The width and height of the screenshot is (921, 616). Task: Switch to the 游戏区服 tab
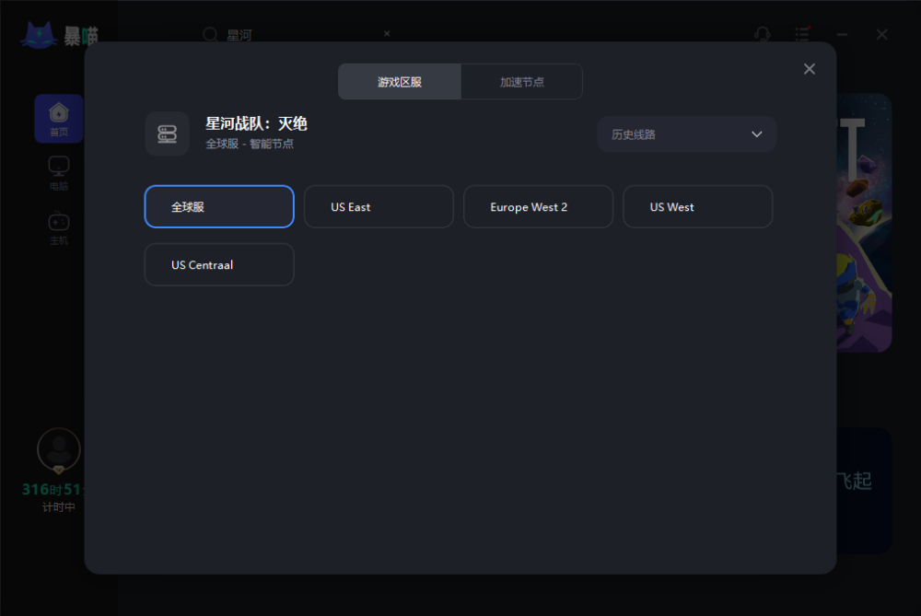click(400, 82)
